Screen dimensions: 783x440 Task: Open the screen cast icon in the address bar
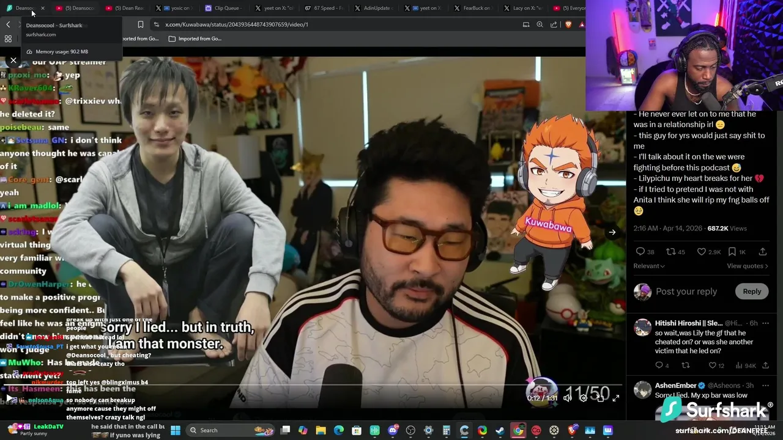coord(526,24)
